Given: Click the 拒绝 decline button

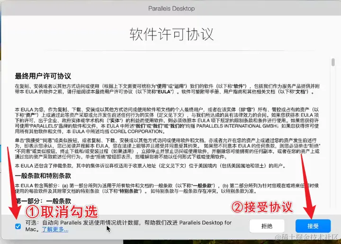Looking at the screenshot, I should click(x=267, y=226).
